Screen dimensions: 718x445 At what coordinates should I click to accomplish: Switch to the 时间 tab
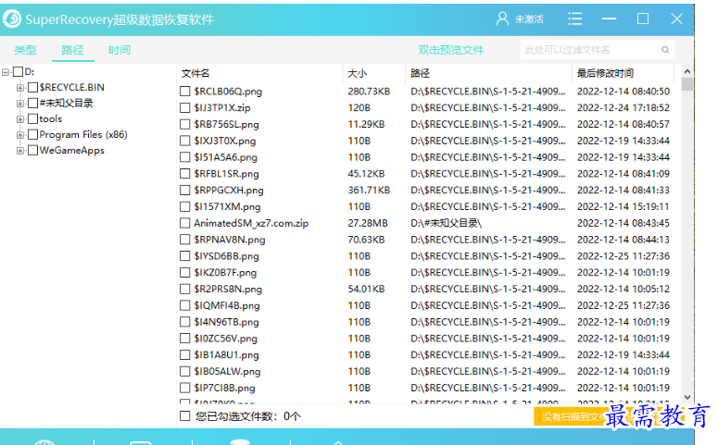click(120, 50)
